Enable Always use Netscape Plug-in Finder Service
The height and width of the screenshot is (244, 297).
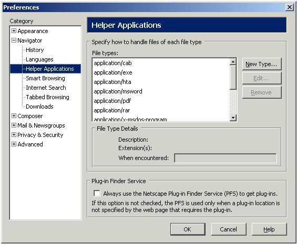point(97,193)
